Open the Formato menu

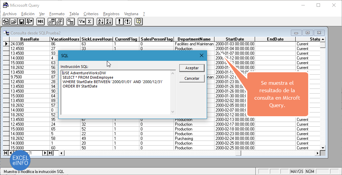[x=57, y=14]
